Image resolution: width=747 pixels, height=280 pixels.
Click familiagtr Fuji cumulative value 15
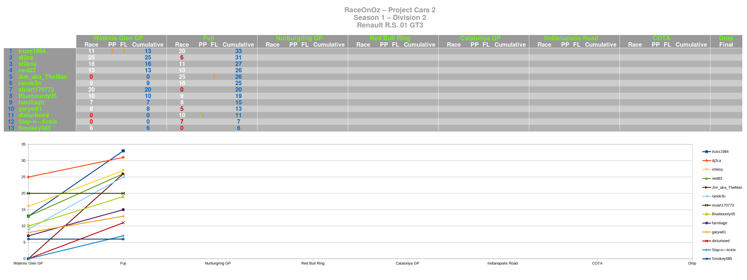pos(238,102)
